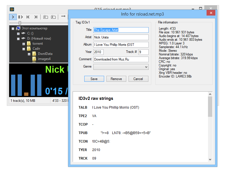Click the green Nick artist display text
Screen dimensions: 225x170
tap(55, 70)
